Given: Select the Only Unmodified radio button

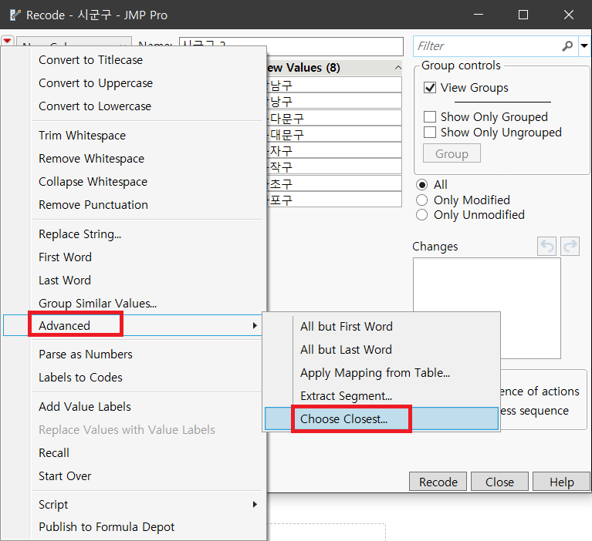Looking at the screenshot, I should (422, 215).
